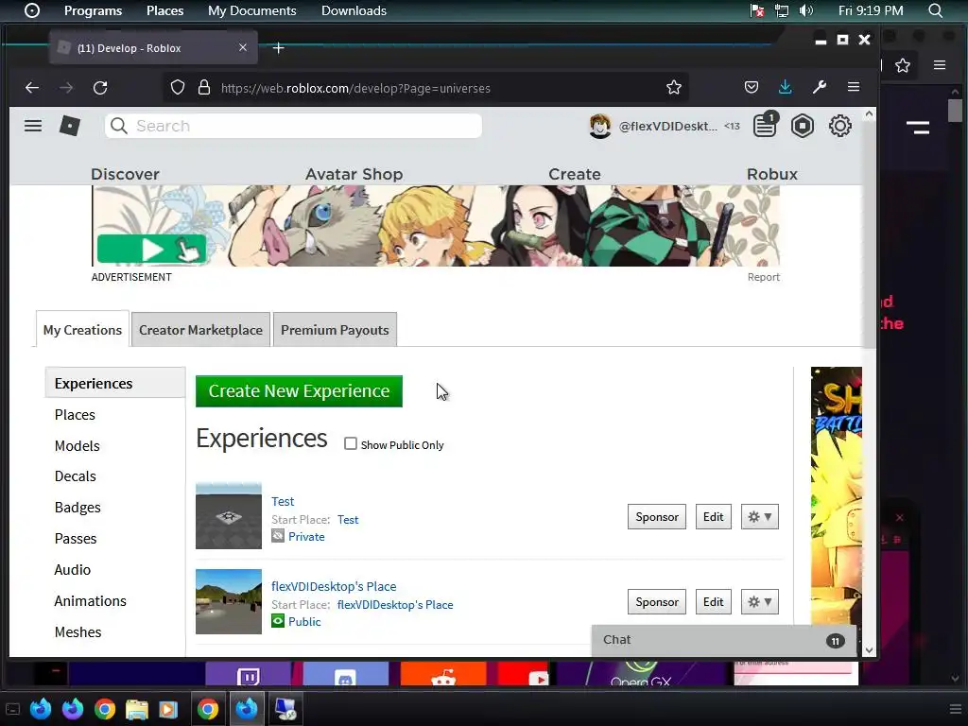Tick the Show Public Only checkbox

coord(351,444)
